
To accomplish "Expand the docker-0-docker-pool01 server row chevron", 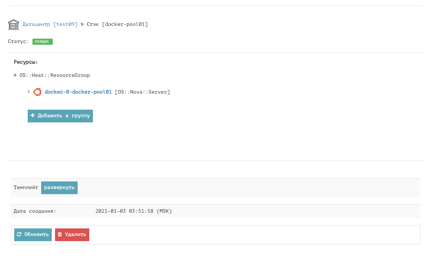I will [29, 92].
